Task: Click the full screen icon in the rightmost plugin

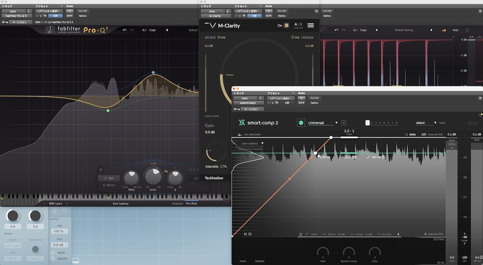Action: pos(467,30)
